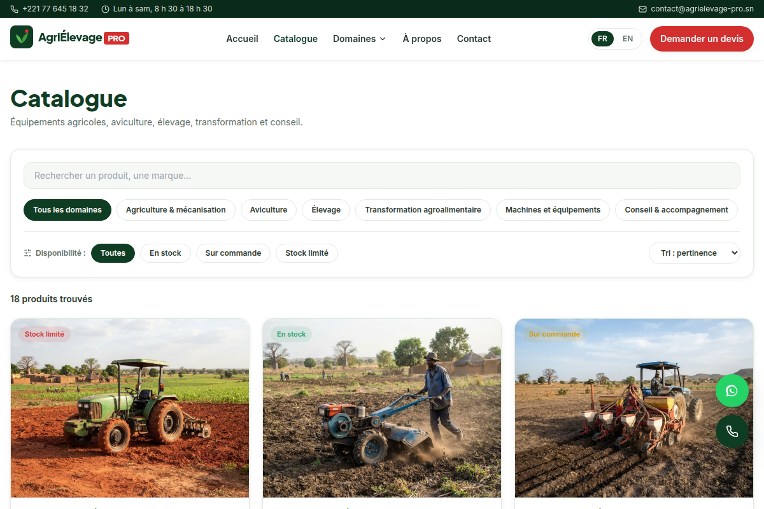Tap the floating phone call button
This screenshot has height=509, width=764.
click(732, 431)
